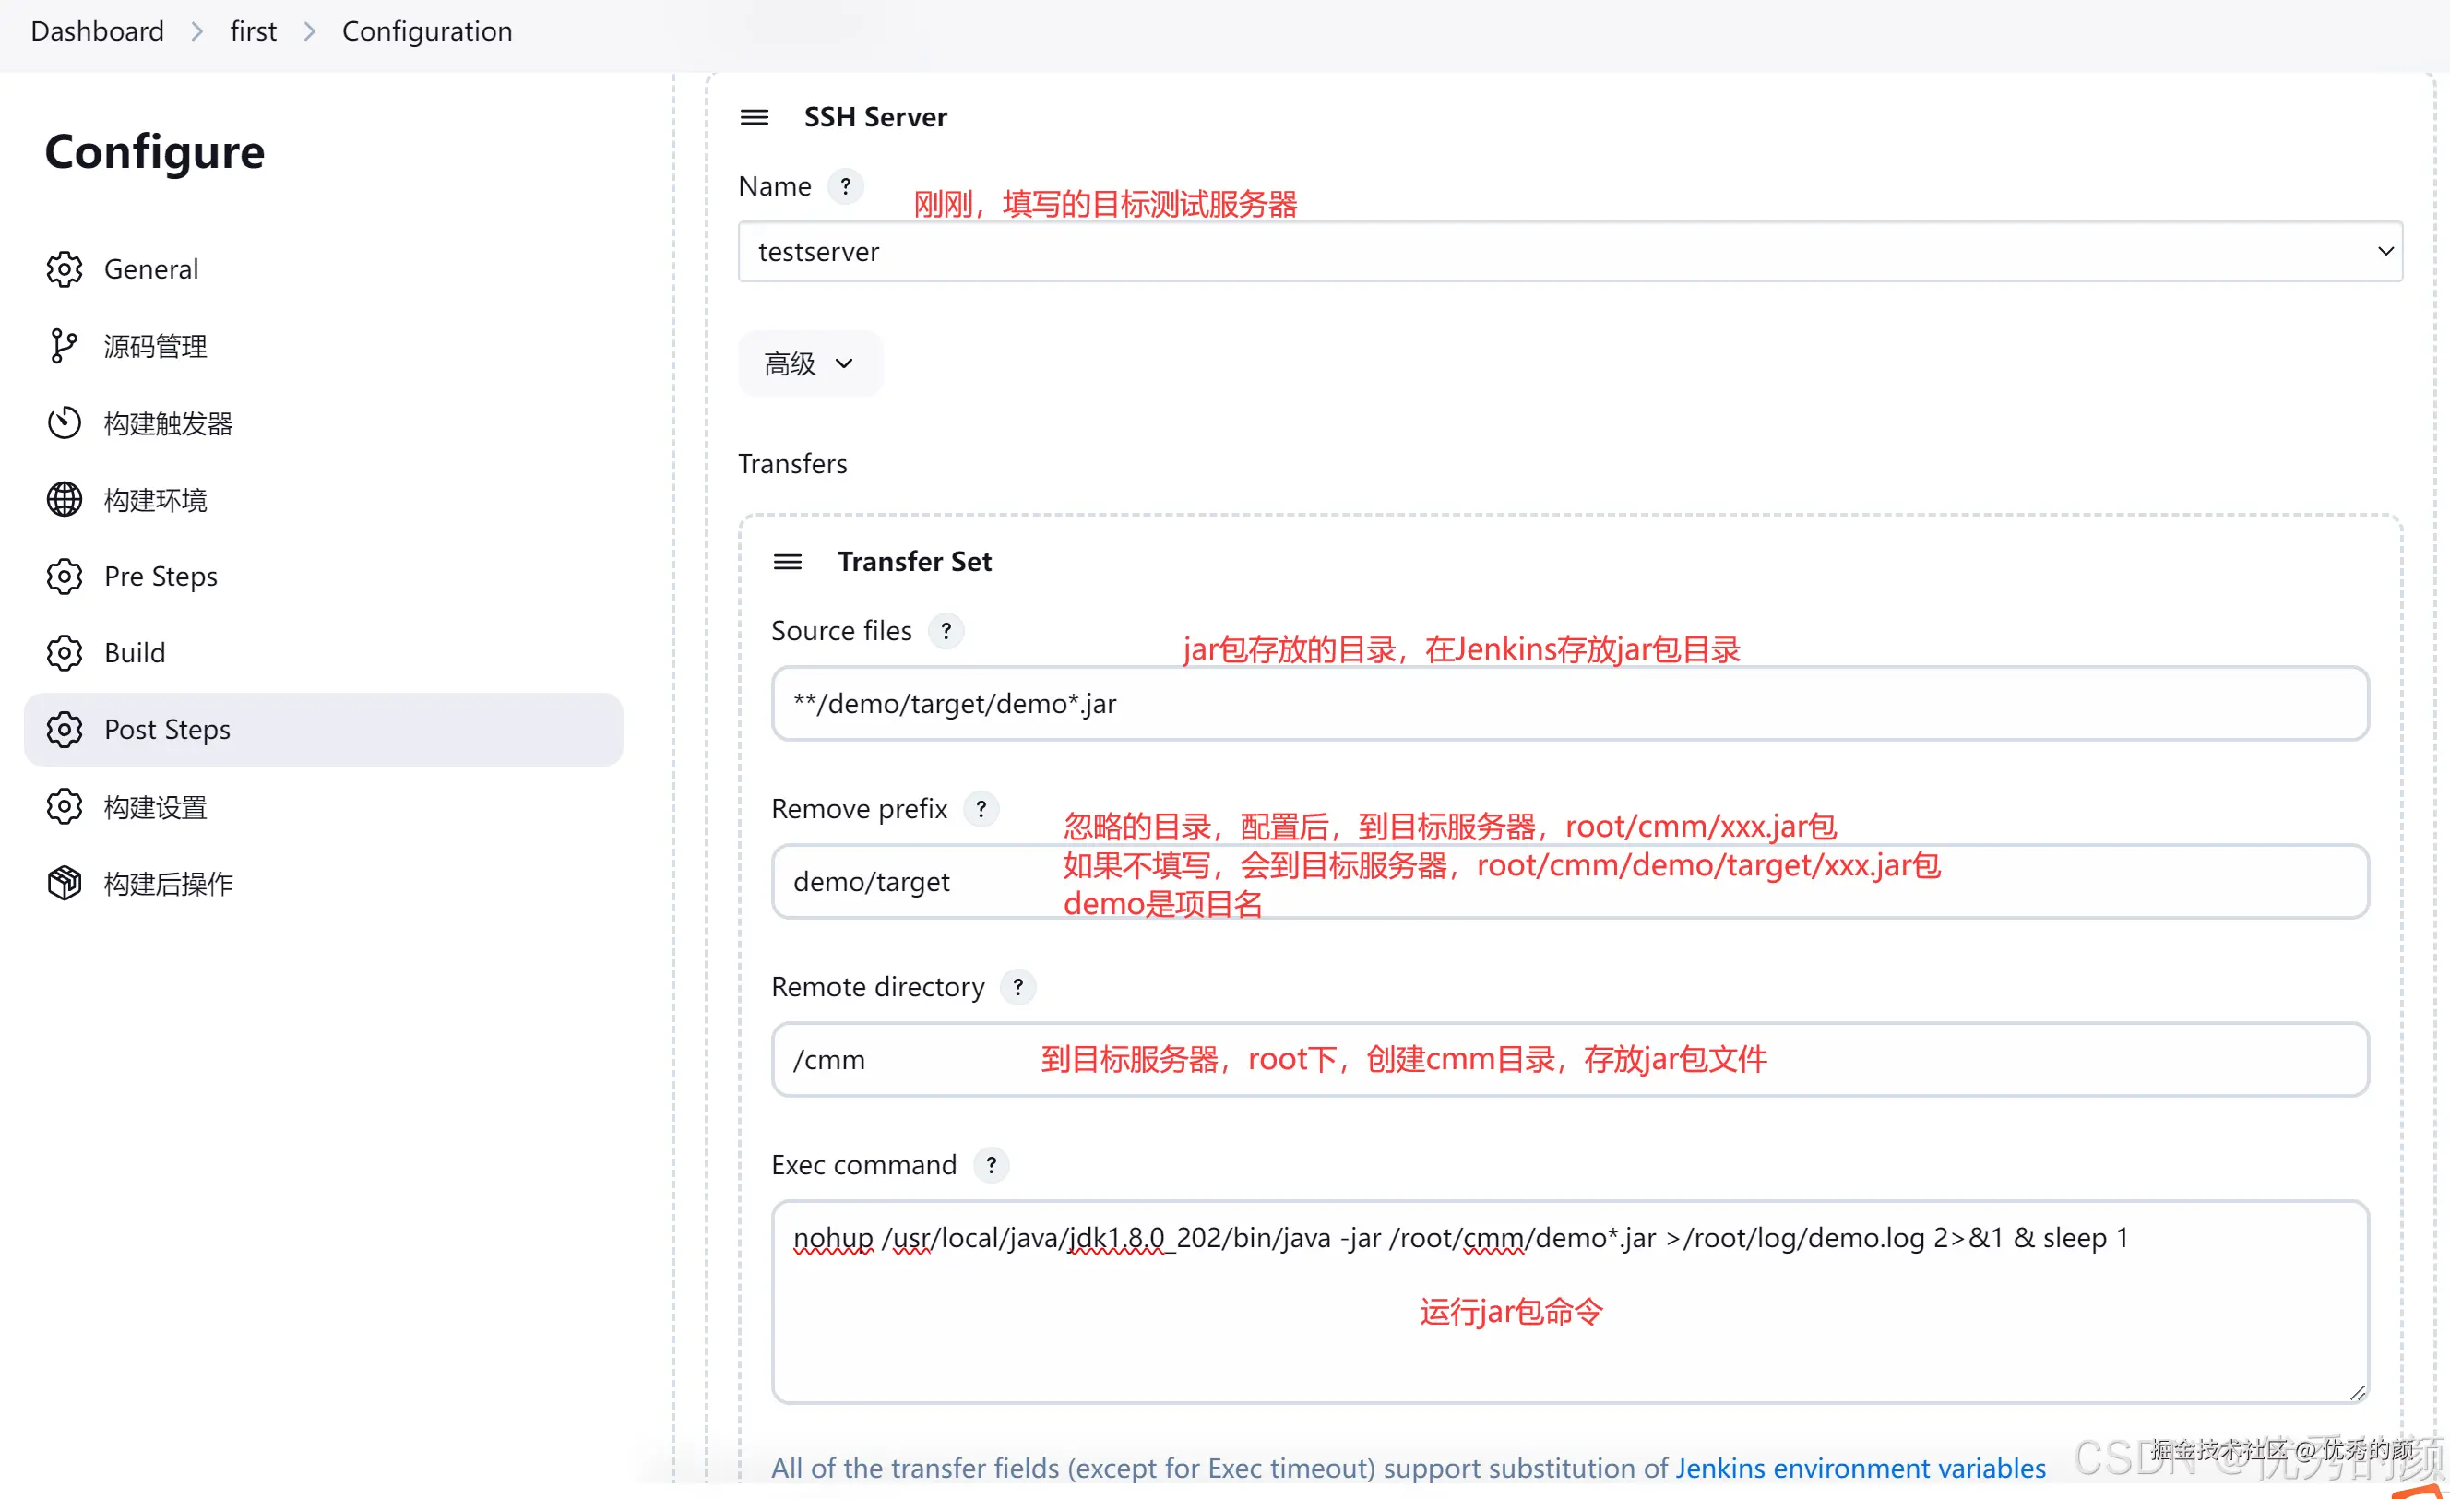Open Jenkins environment variables link
This screenshot has width=2450, height=1499.
click(1860, 1468)
